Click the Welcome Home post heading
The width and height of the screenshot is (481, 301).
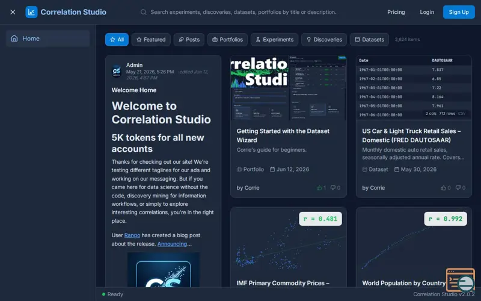click(x=134, y=90)
